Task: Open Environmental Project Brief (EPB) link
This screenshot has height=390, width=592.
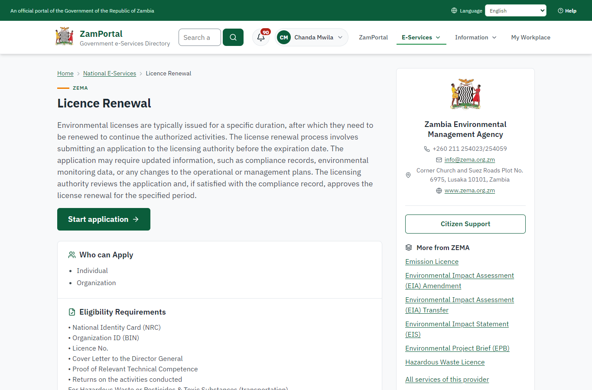Action: (457, 348)
